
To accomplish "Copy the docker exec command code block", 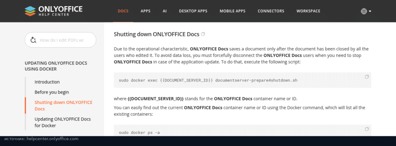I will point(367,76).
